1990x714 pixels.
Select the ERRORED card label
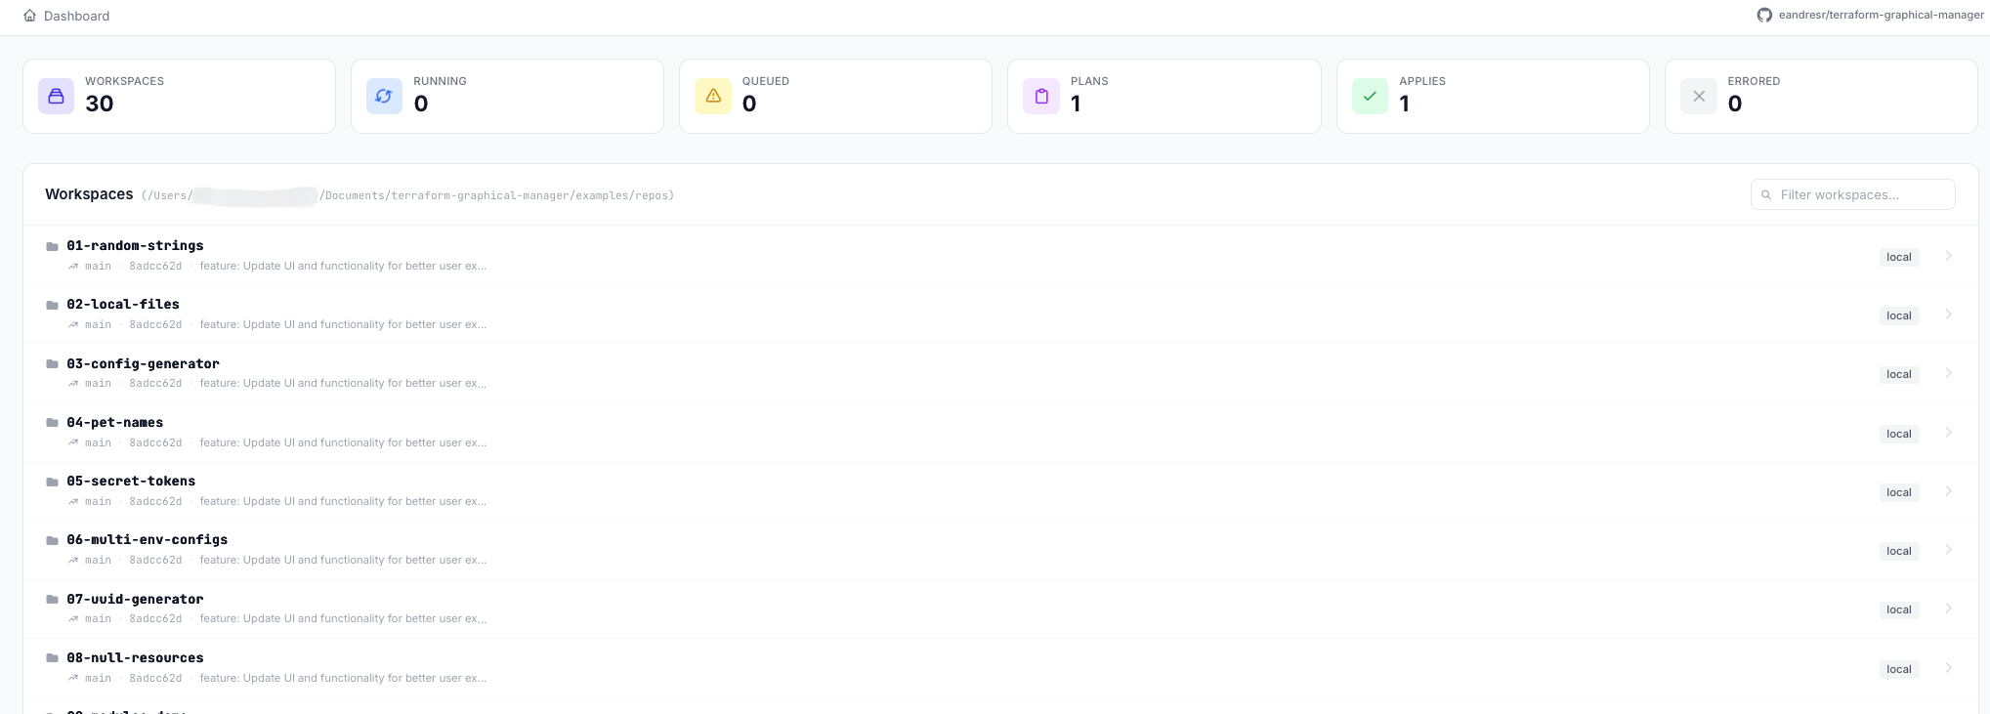[1754, 81]
